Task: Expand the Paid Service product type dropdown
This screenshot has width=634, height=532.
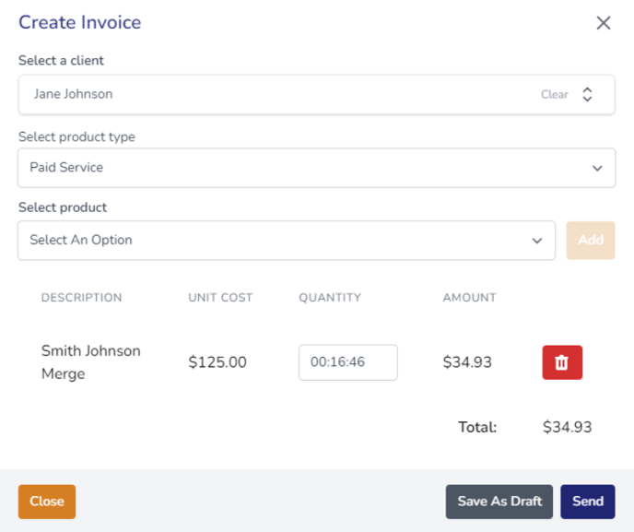Action: tap(317, 168)
